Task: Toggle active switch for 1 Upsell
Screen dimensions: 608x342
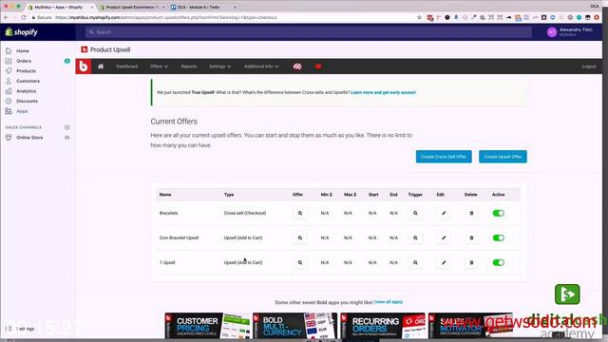Action: point(498,262)
